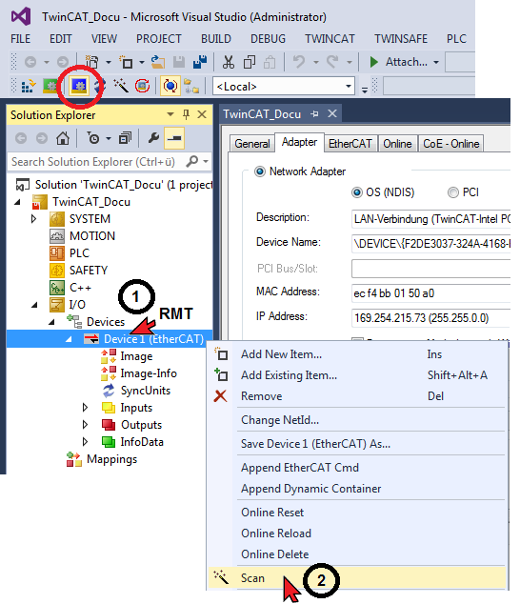The width and height of the screenshot is (520, 604).
Task: Choose Append EtherCAT Cmd menu entry
Action: coord(357,468)
